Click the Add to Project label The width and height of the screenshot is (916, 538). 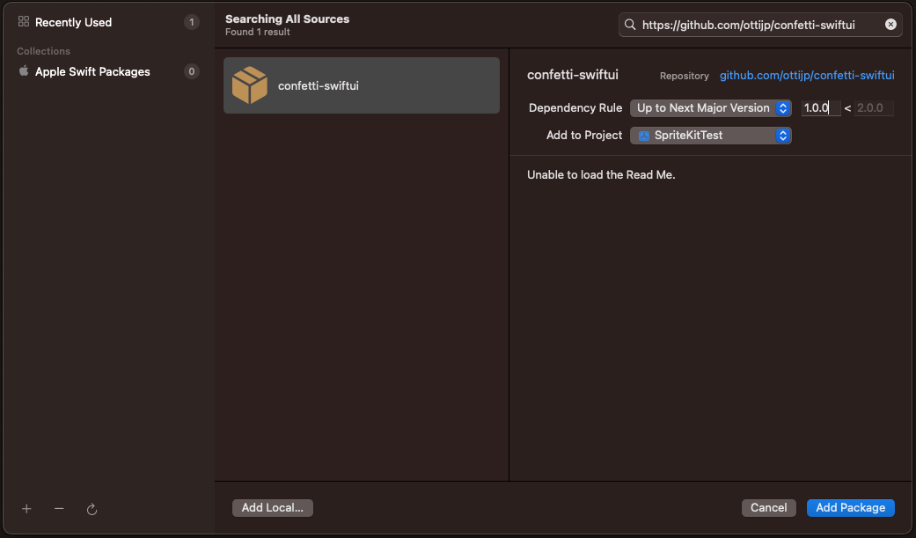(584, 135)
